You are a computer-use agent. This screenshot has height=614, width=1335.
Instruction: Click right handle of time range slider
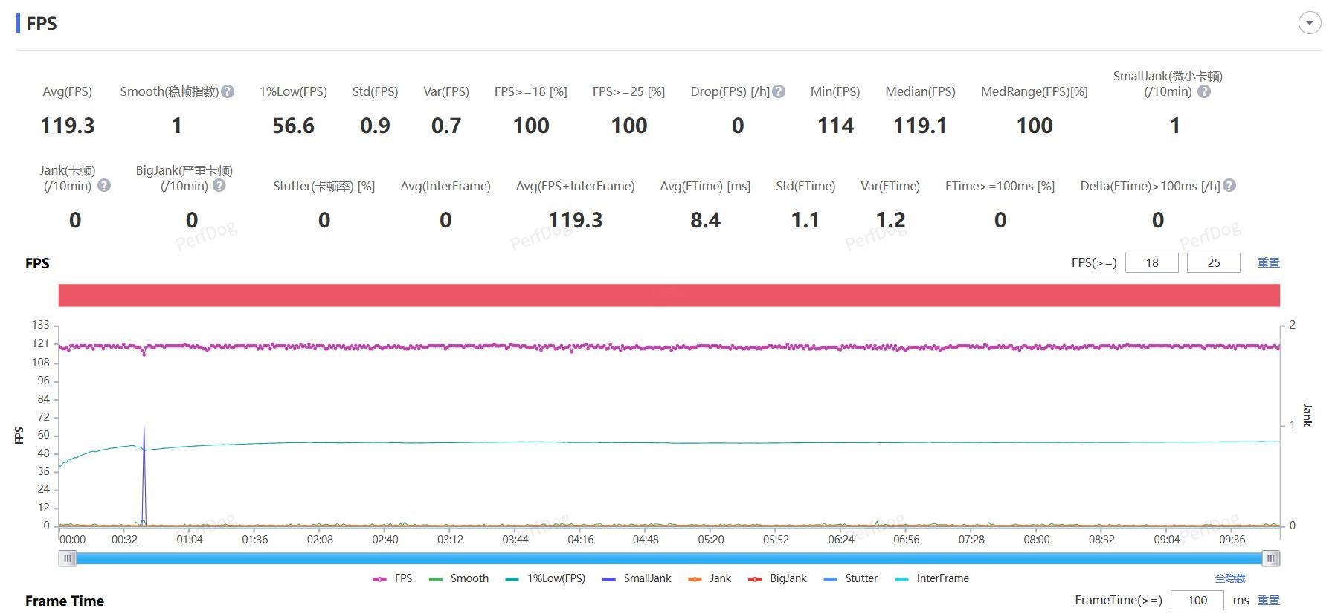[1271, 558]
